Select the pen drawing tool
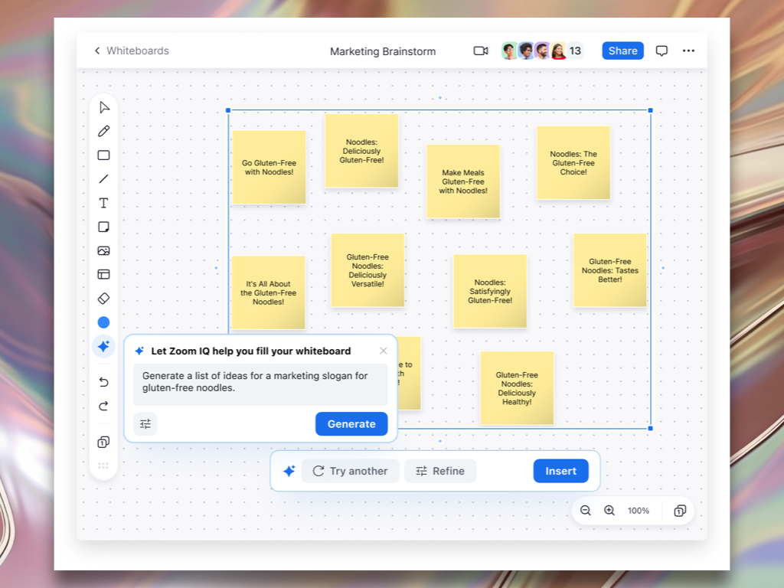Screen dimensions: 784x588 103,131
